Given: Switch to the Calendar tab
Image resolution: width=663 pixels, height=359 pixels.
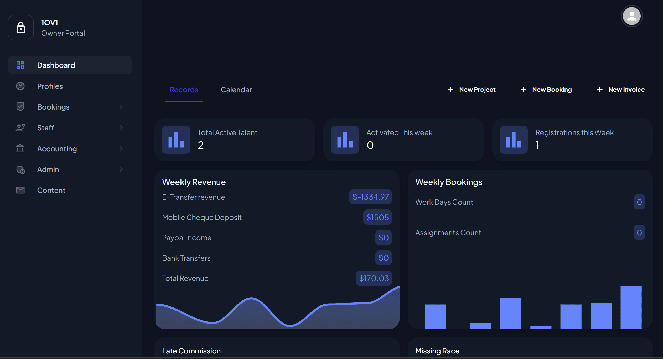Looking at the screenshot, I should (236, 90).
